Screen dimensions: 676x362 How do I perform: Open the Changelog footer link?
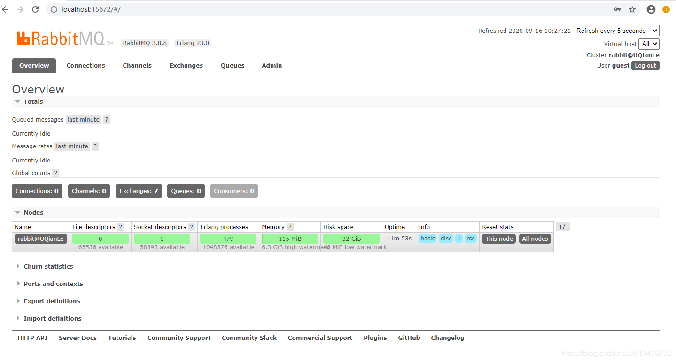click(x=448, y=338)
